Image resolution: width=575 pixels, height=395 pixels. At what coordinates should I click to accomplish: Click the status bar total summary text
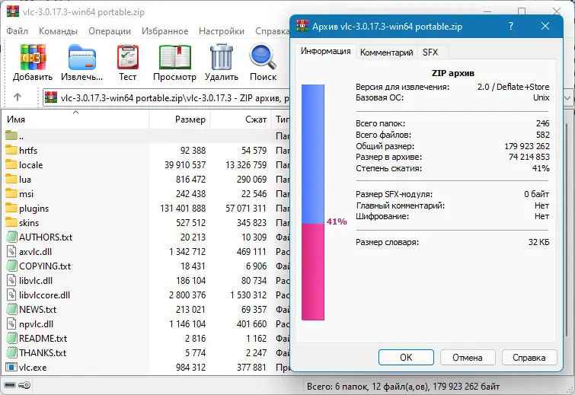pos(404,386)
